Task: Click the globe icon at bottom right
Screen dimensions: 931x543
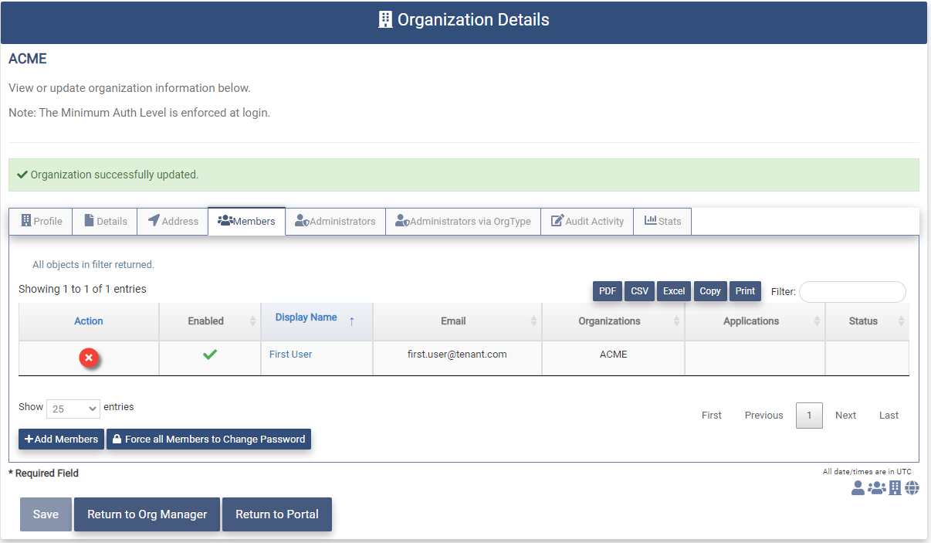Action: pyautogui.click(x=912, y=488)
